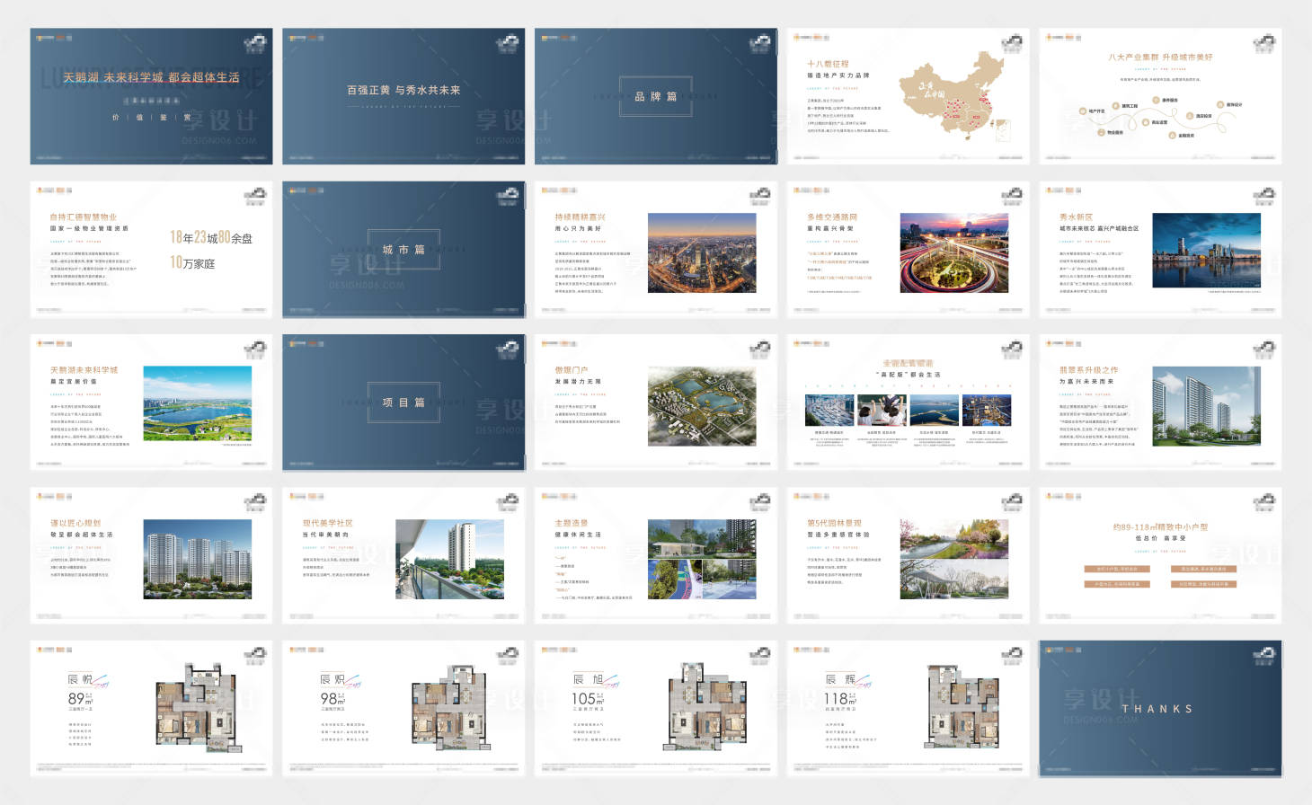Click the 现代美学社区 heading

tap(327, 523)
